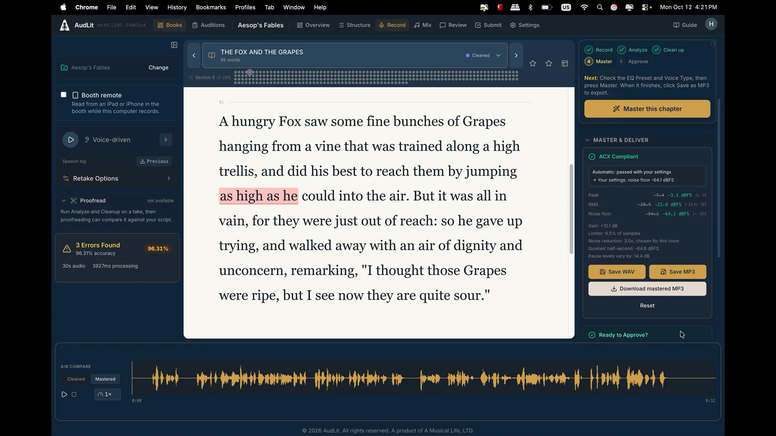Open Guide book icon
The height and width of the screenshot is (436, 776).
point(676,25)
